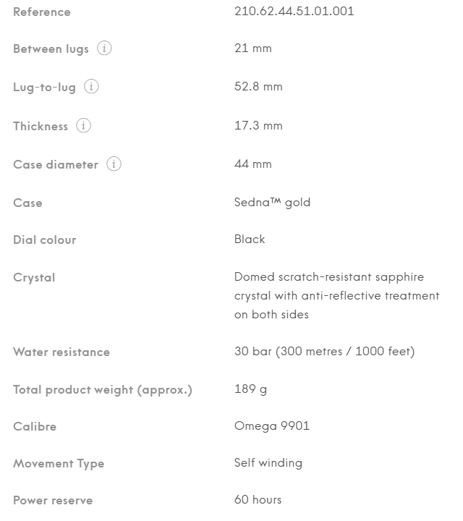Viewport: 463px width, 521px height.
Task: Click the reference number 210.62.44.51.01.001
Action: [x=294, y=12]
